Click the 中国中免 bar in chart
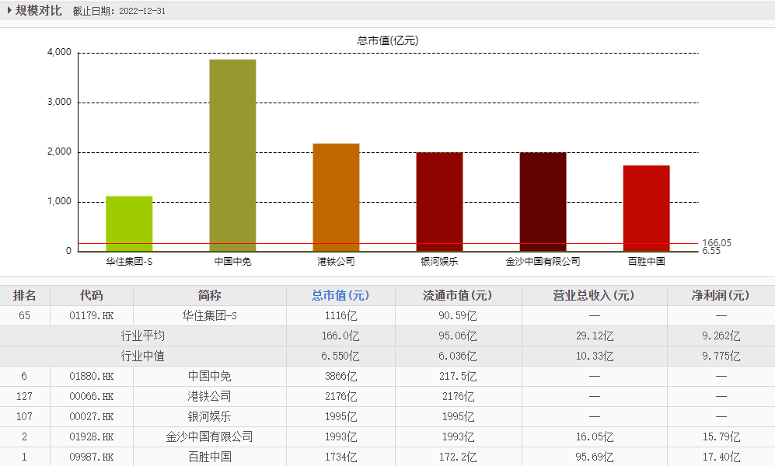Screen dimensions: 775x466 point(232,155)
